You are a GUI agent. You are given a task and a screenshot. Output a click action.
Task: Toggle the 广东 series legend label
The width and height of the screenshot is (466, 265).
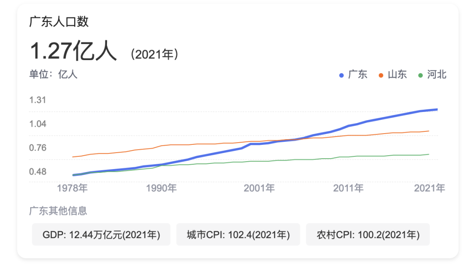[358, 75]
